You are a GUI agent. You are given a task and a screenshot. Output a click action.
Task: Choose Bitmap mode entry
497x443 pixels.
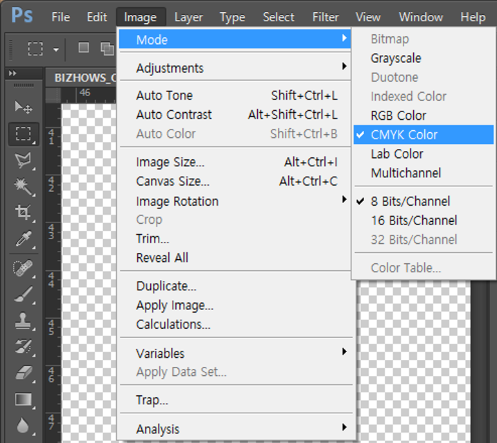click(424, 39)
